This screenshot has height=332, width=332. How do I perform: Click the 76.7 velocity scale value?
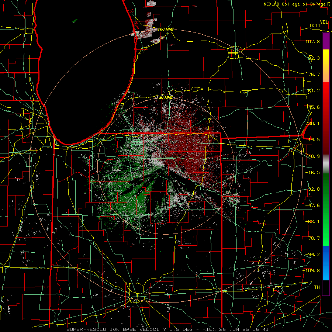click(314, 74)
